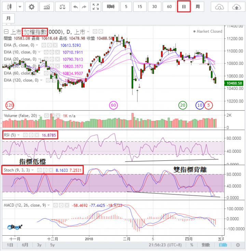
Task: Toggle MACD visibility eye
Action: 55,205
